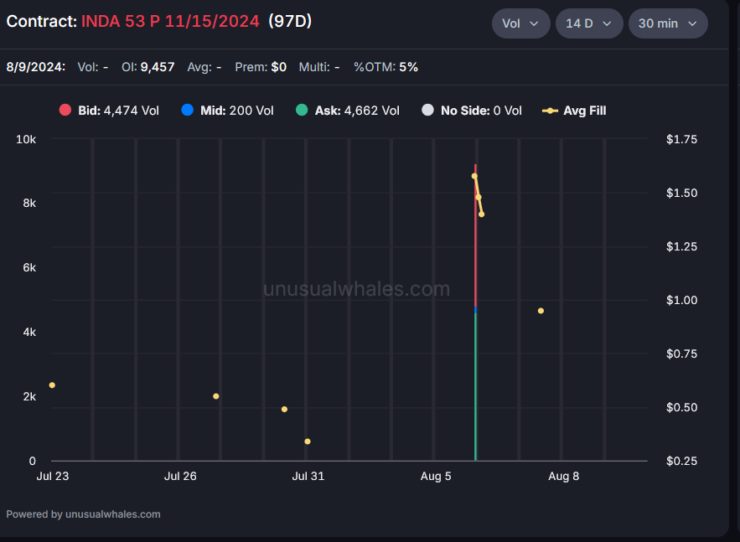This screenshot has height=542, width=740.
Task: Toggle the Avg Fill legend item
Action: [x=574, y=111]
